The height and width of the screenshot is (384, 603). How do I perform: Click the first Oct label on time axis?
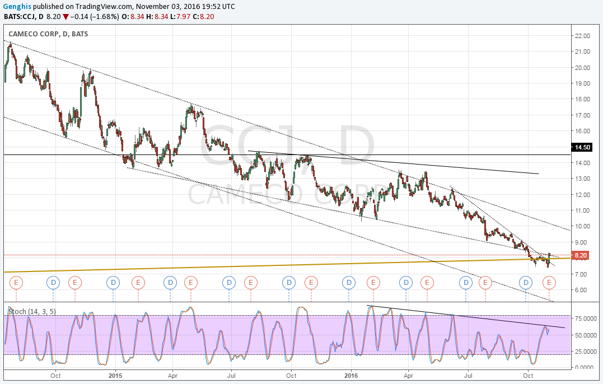pyautogui.click(x=55, y=375)
